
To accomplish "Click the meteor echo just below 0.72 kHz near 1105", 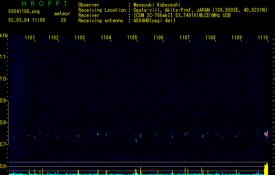I will coord(136,140).
